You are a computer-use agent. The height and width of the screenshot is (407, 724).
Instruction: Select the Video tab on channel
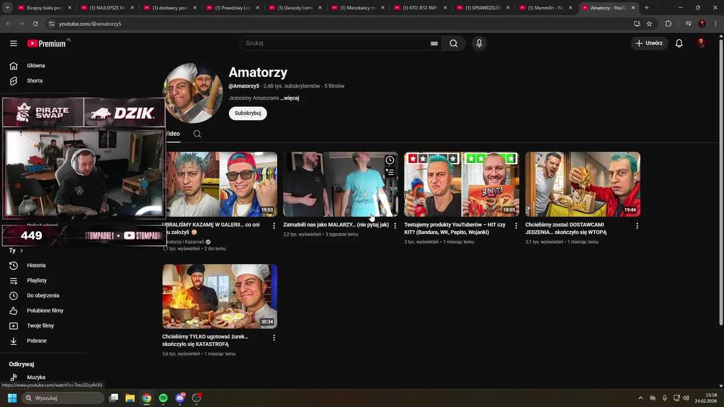[173, 134]
